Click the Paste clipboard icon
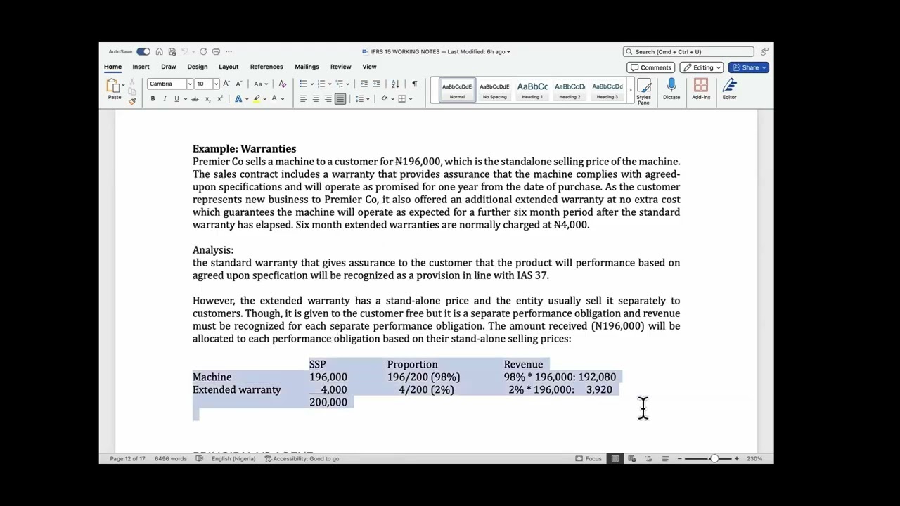Screen dimensions: 900x506 click(113, 86)
